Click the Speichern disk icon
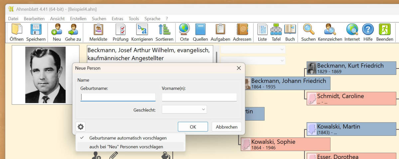This screenshot has width=399, height=159. (x=36, y=30)
